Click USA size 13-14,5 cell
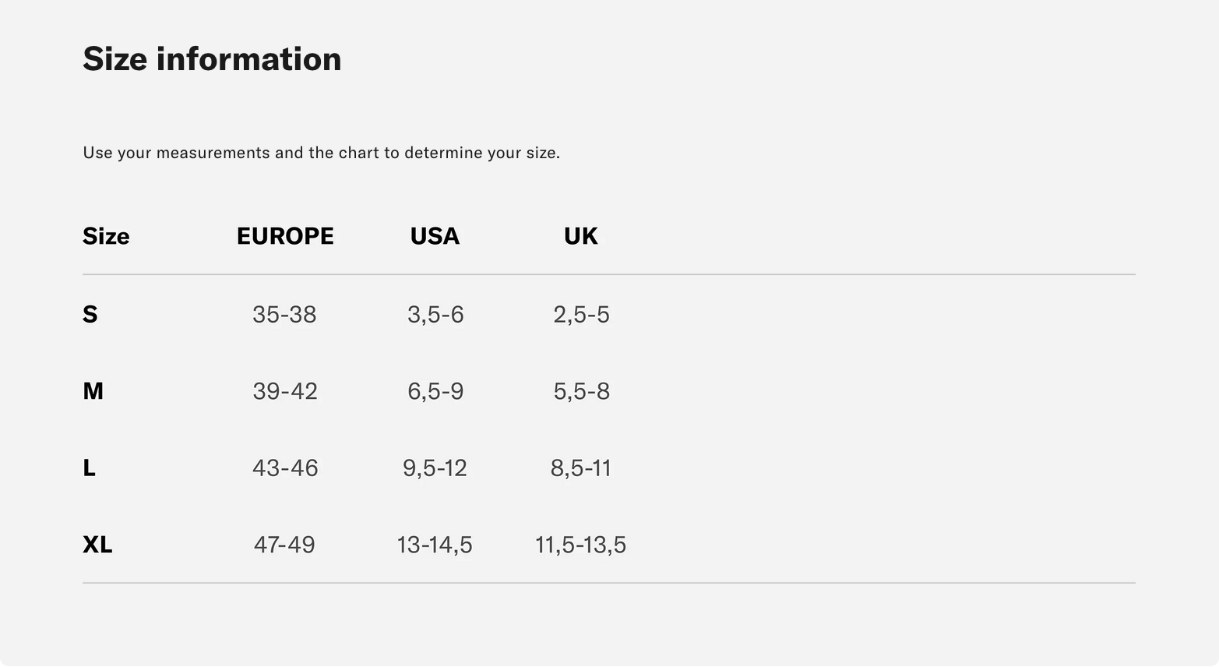Viewport: 1219px width, 667px height. tap(435, 544)
